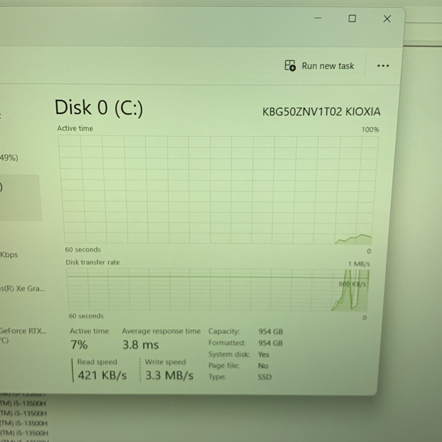This screenshot has width=442, height=442.
Task: Click the 7% active time value
Action: [x=79, y=344]
